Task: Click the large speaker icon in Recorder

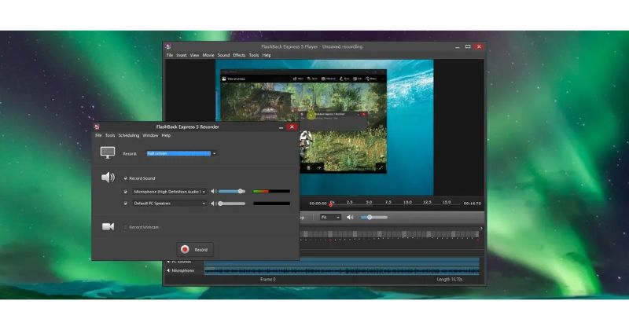Action: [x=108, y=178]
